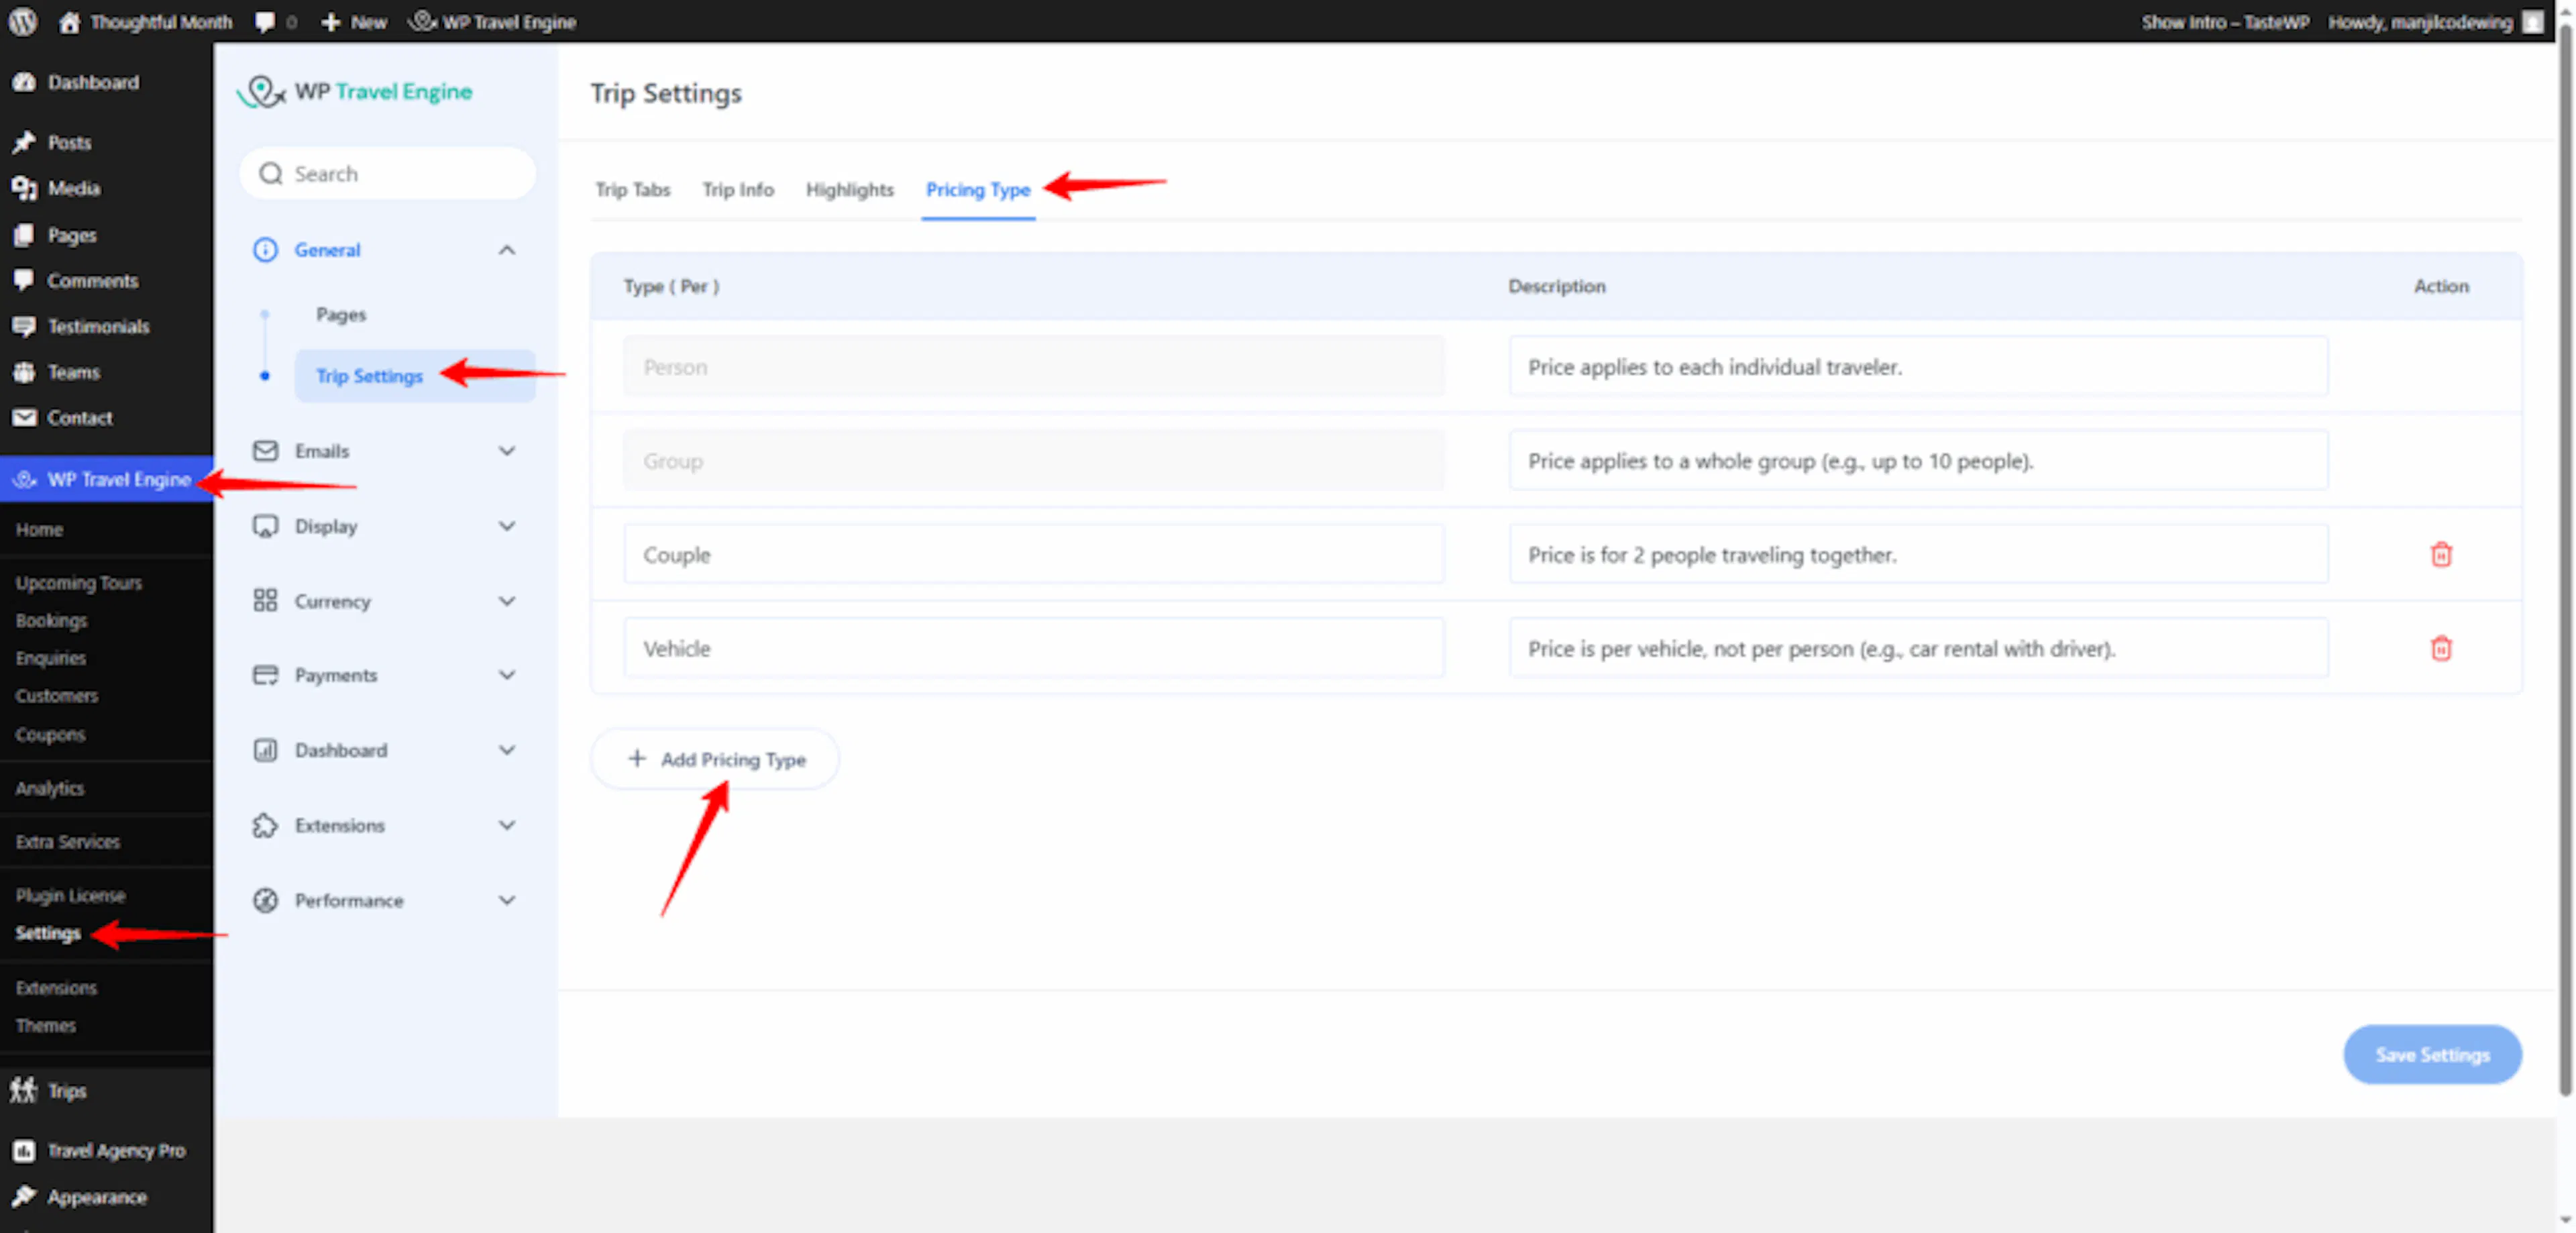Screen dimensions: 2576x1233
Task: Expand the Emails settings section
Action: click(386, 451)
